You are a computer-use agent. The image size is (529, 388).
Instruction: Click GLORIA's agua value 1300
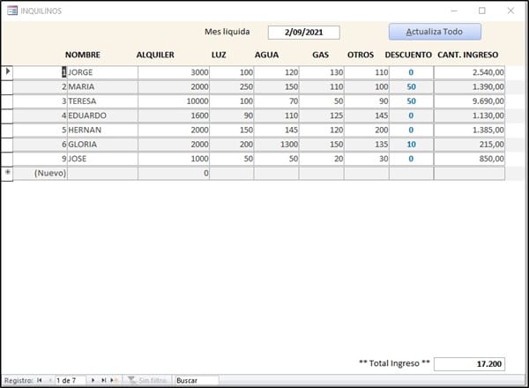coord(275,145)
